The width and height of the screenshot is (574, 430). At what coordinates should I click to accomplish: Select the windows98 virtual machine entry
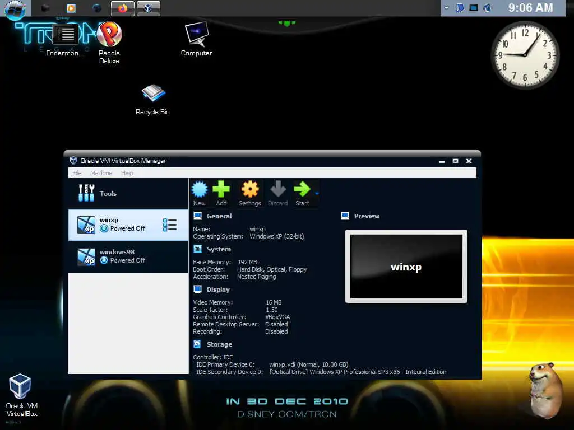[128, 256]
